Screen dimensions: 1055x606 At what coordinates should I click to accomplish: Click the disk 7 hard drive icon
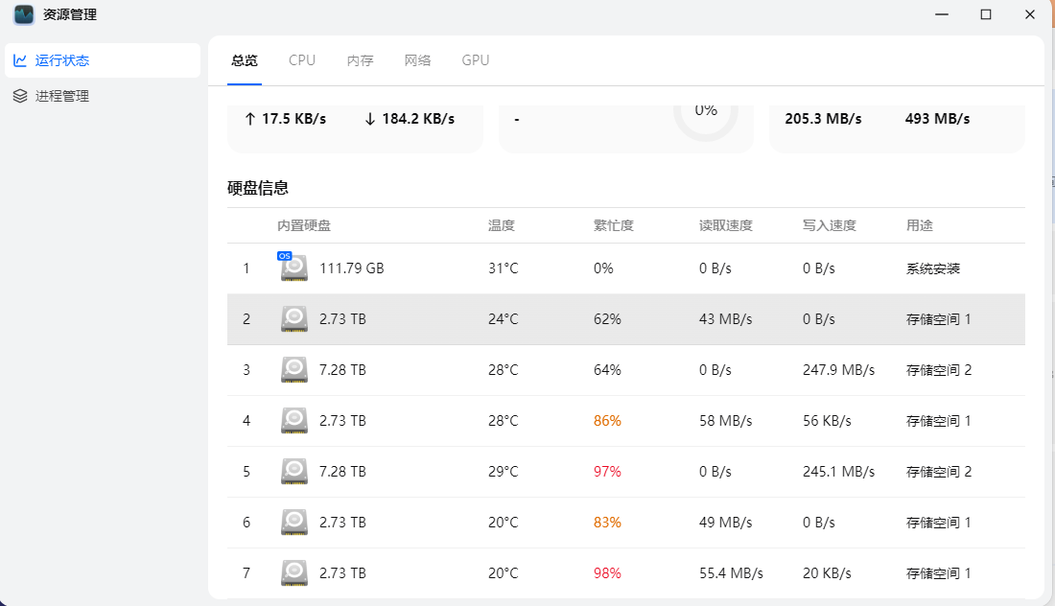[294, 573]
